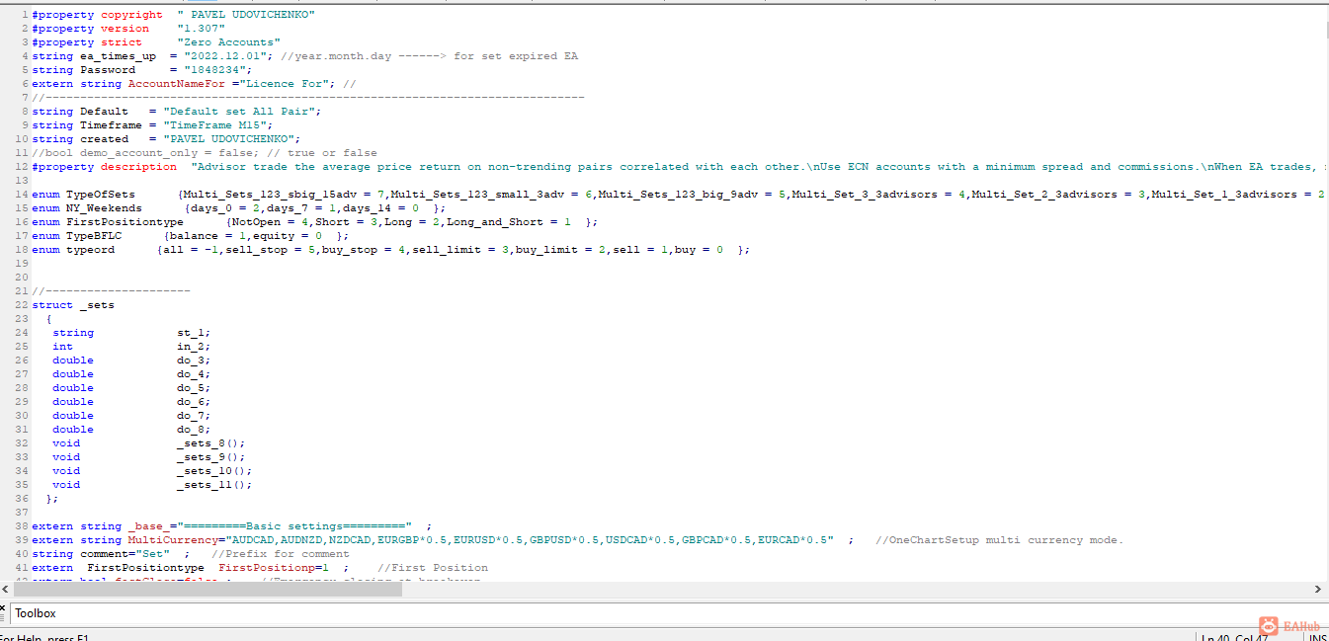Click the TypeOfSets enum name
The height and width of the screenshot is (641, 1329).
[101, 195]
